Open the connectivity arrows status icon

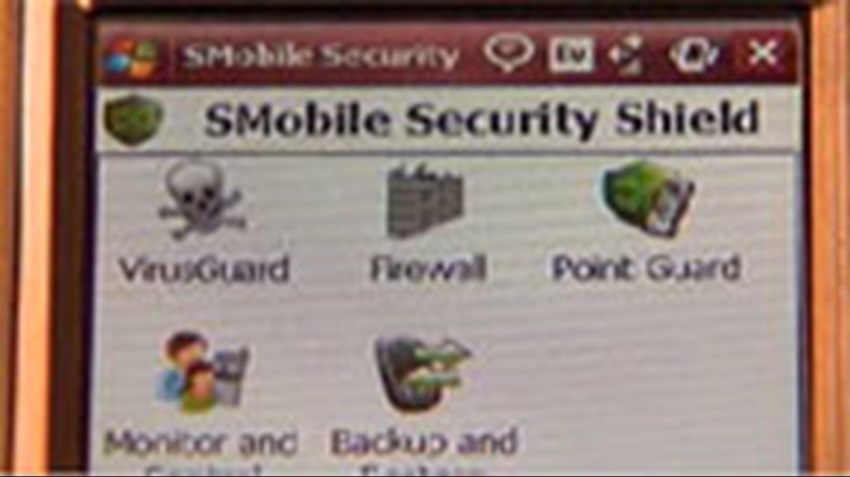tap(626, 54)
